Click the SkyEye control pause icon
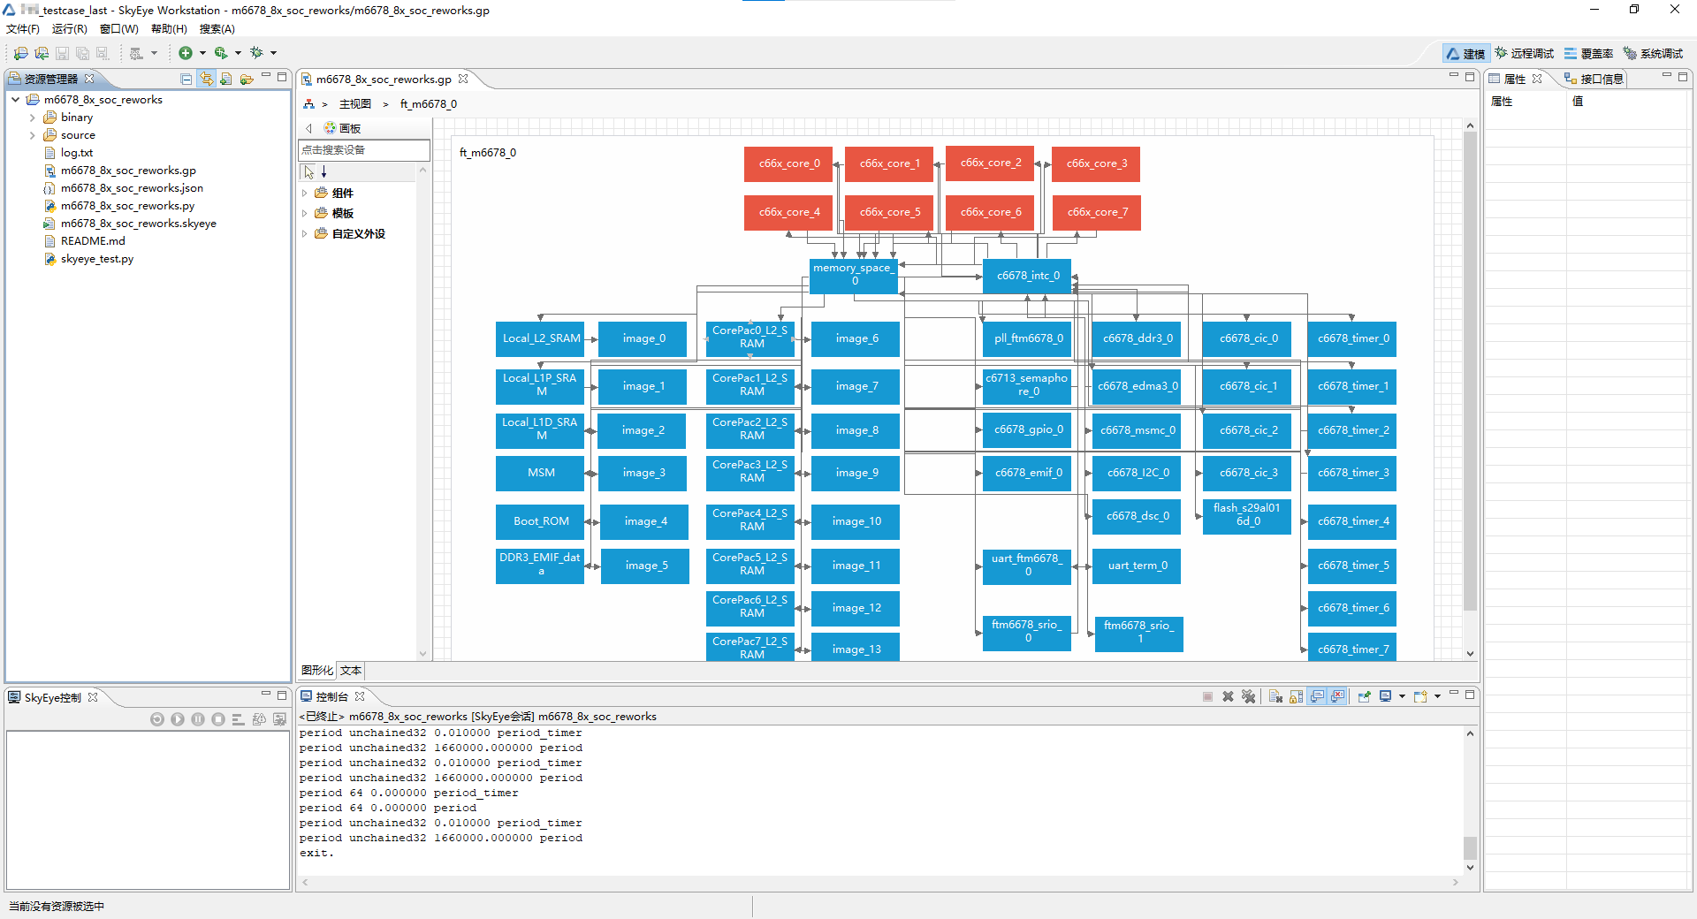This screenshot has width=1697, height=919. [x=198, y=719]
